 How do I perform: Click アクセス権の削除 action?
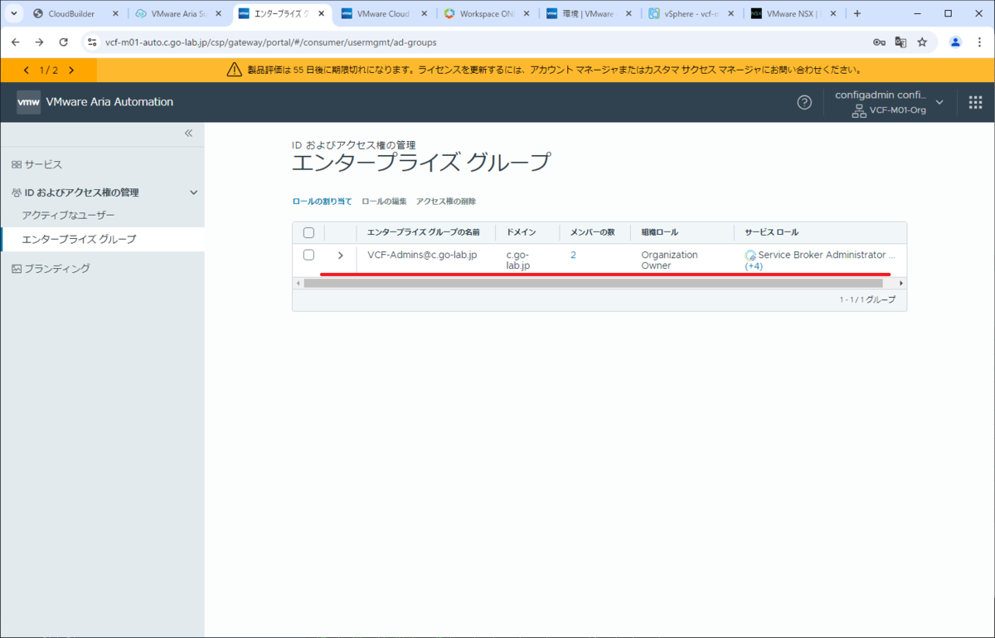click(446, 202)
